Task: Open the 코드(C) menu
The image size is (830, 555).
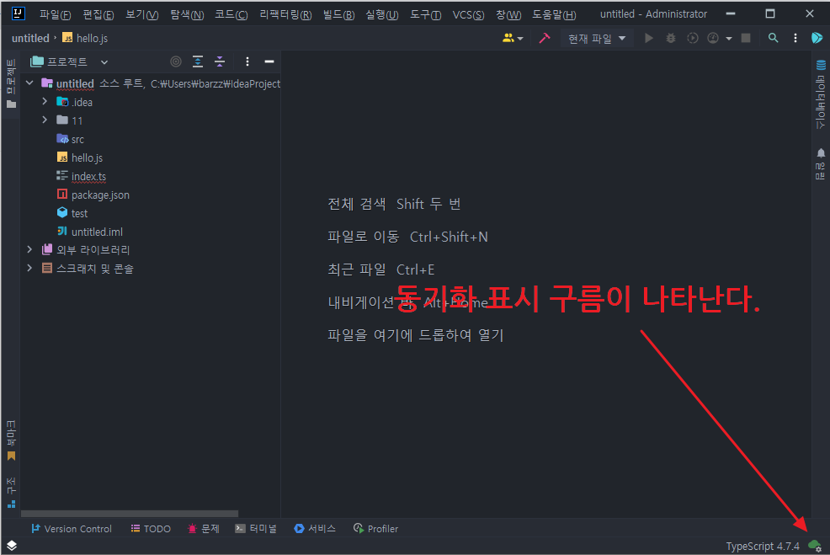Action: pyautogui.click(x=231, y=14)
